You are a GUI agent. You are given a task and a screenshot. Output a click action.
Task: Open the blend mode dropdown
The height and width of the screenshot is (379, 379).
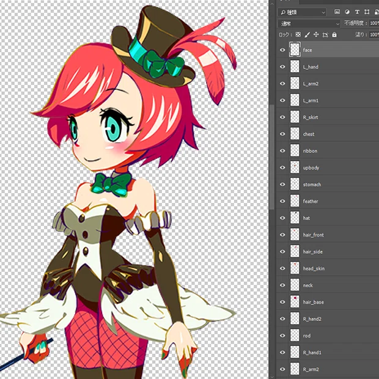tap(309, 23)
